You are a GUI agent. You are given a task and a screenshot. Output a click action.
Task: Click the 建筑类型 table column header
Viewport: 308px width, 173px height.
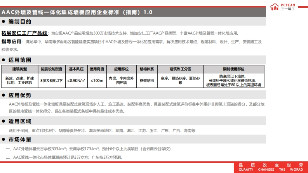pyautogui.click(x=20, y=69)
